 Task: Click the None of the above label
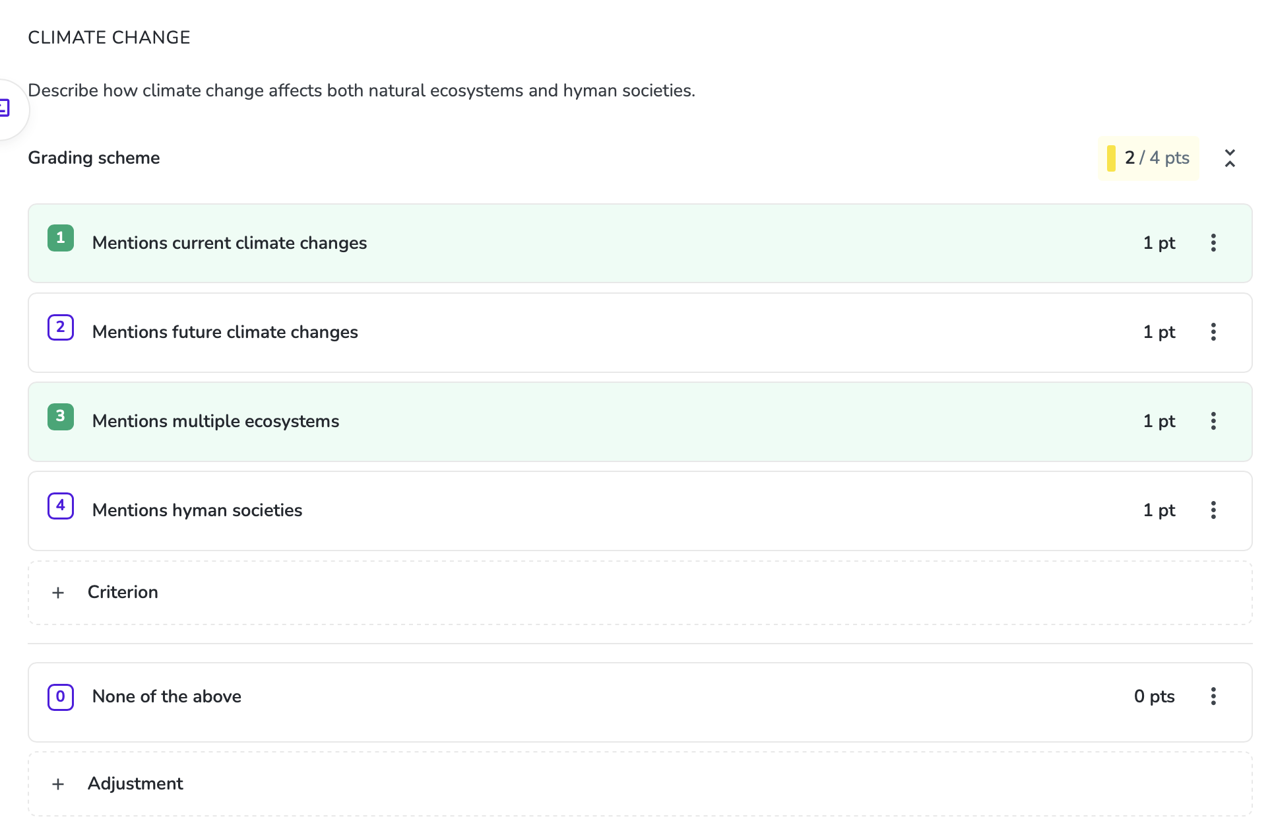coord(167,696)
